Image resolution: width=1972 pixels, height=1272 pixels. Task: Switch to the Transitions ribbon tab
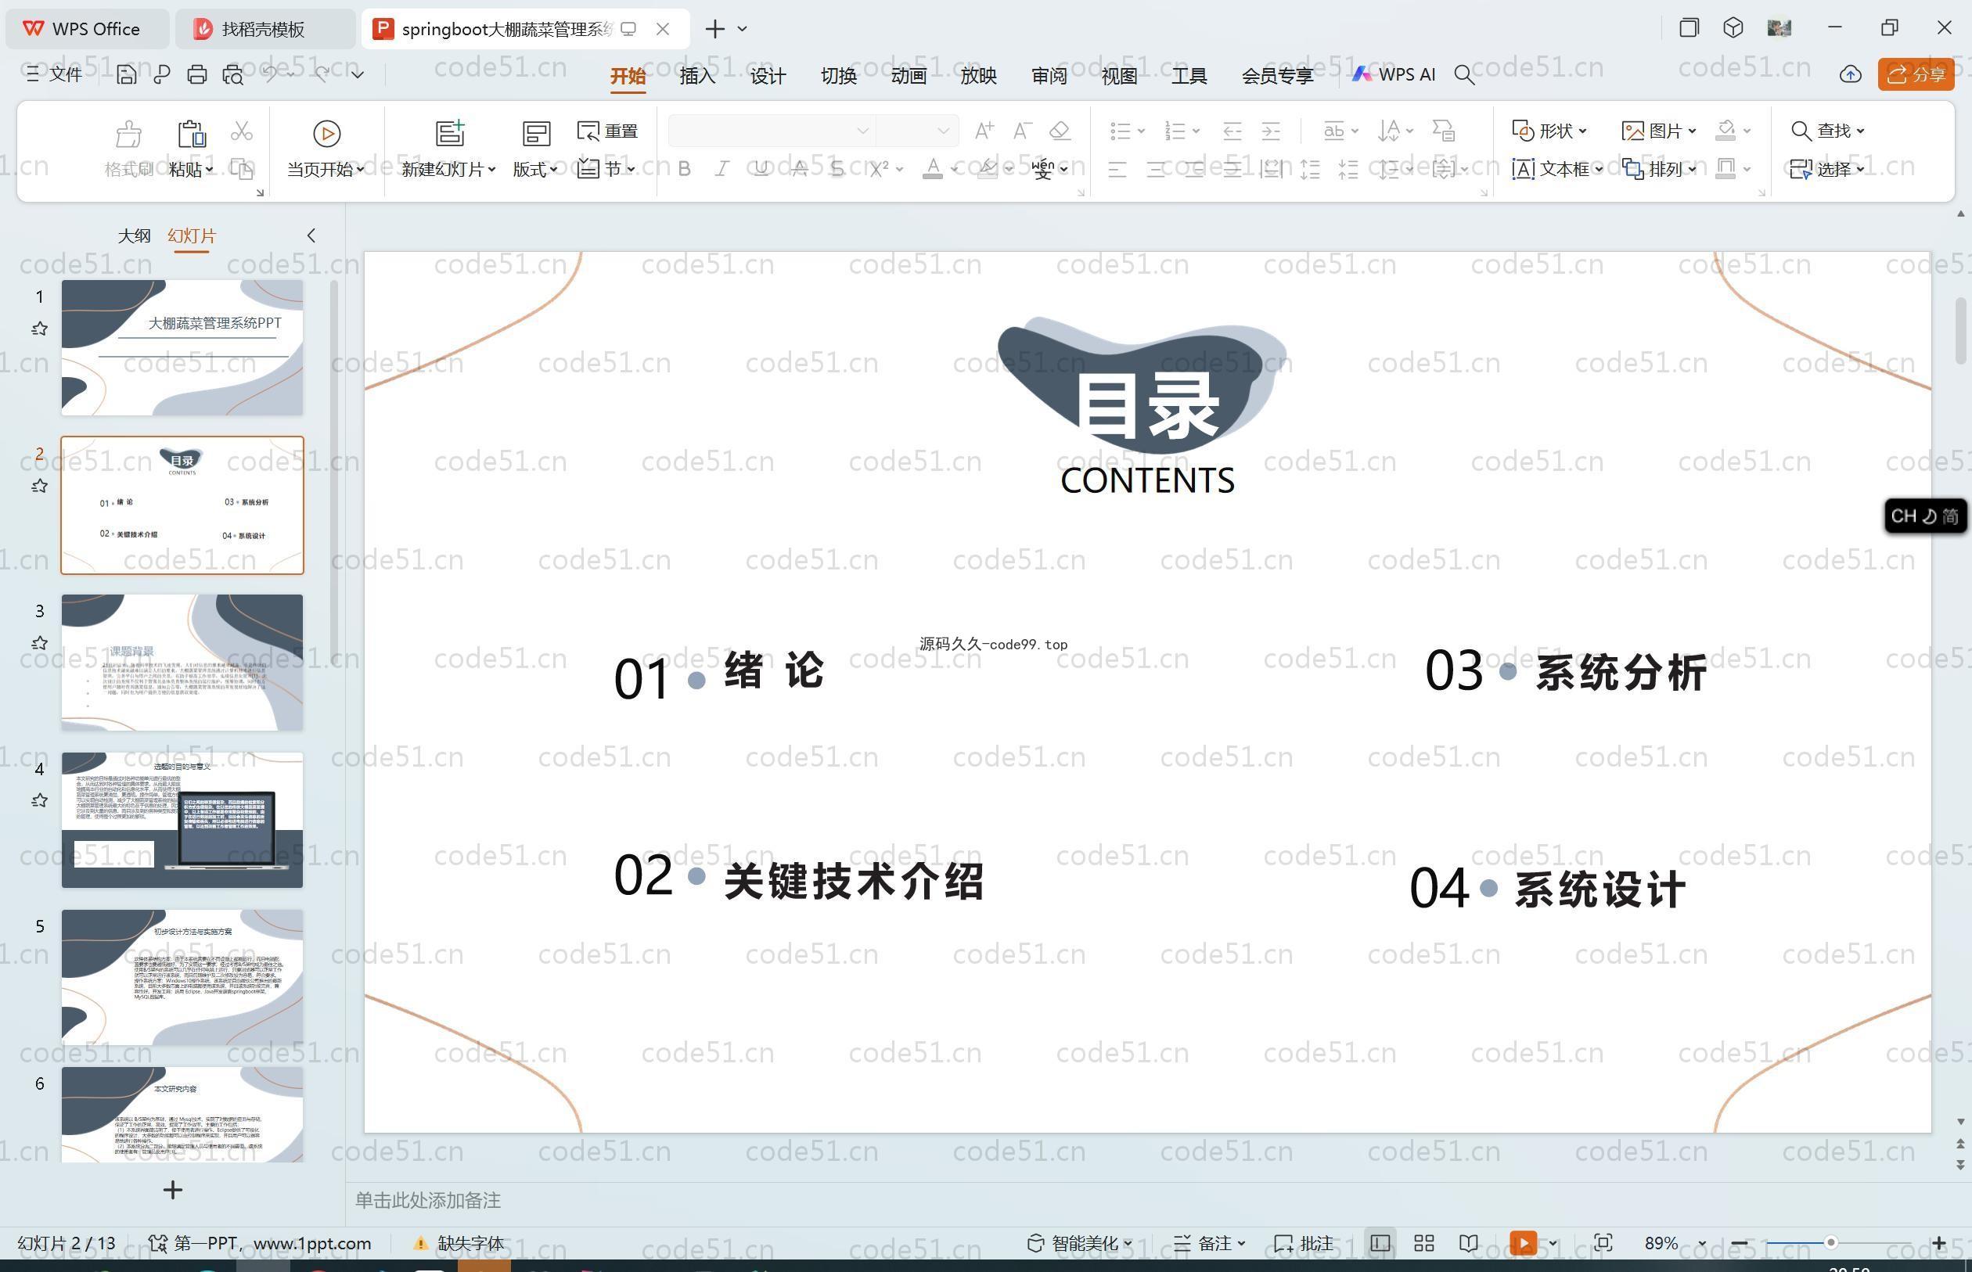pos(837,75)
